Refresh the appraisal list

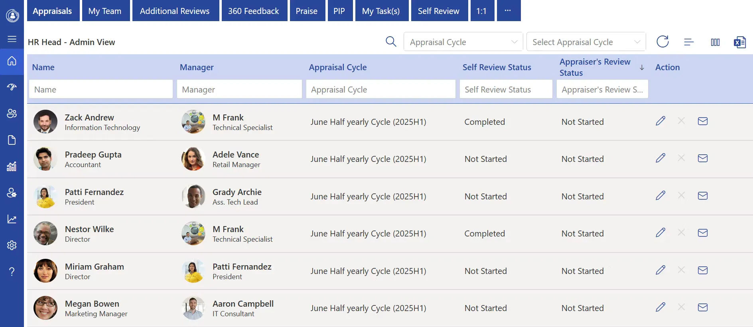click(662, 41)
